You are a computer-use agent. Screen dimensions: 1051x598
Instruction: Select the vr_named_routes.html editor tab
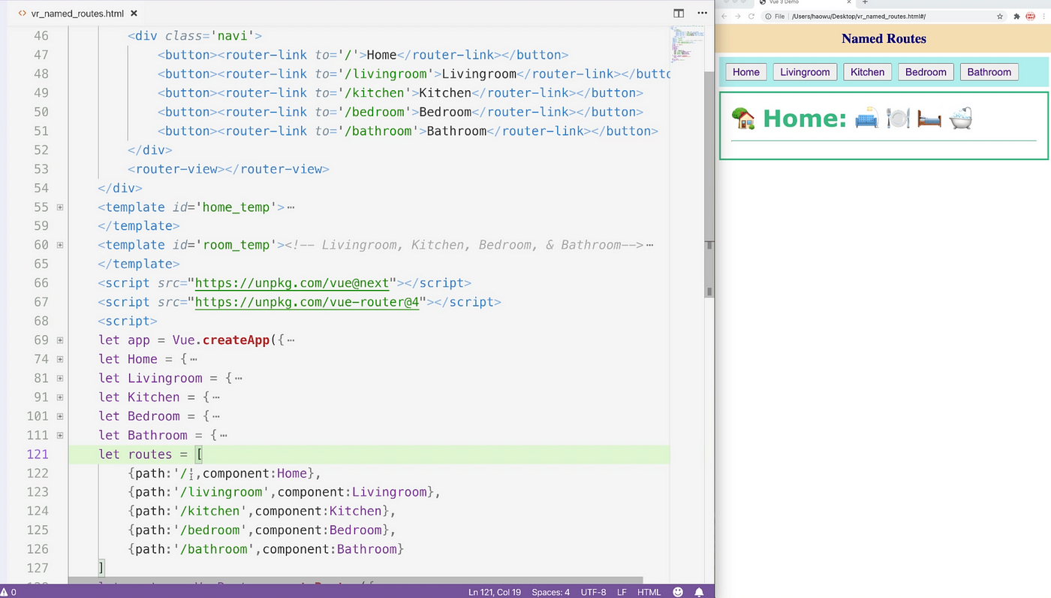pyautogui.click(x=77, y=14)
